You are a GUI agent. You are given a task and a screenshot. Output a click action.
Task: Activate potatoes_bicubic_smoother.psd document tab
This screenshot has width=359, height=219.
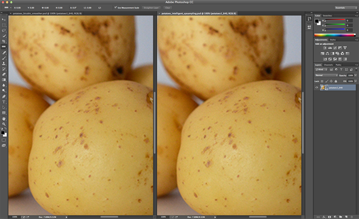(x=47, y=13)
